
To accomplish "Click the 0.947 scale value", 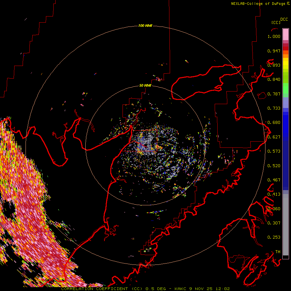I will (x=274, y=51).
